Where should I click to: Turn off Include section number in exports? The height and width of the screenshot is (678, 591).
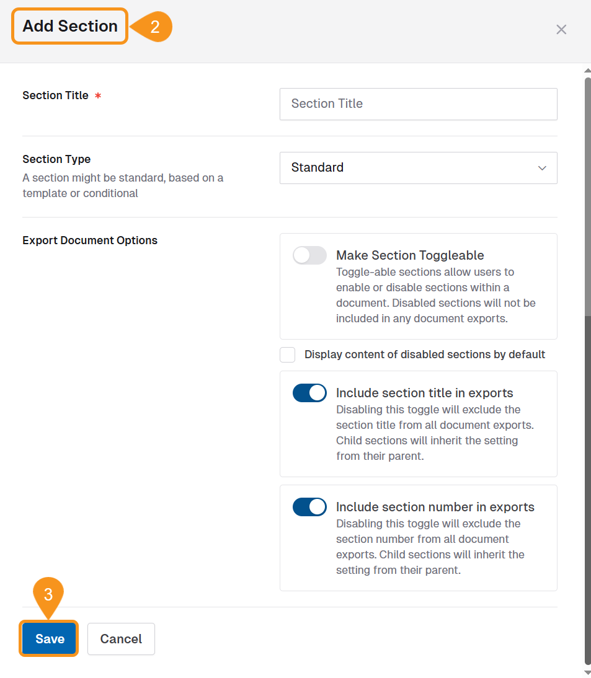[x=309, y=507]
